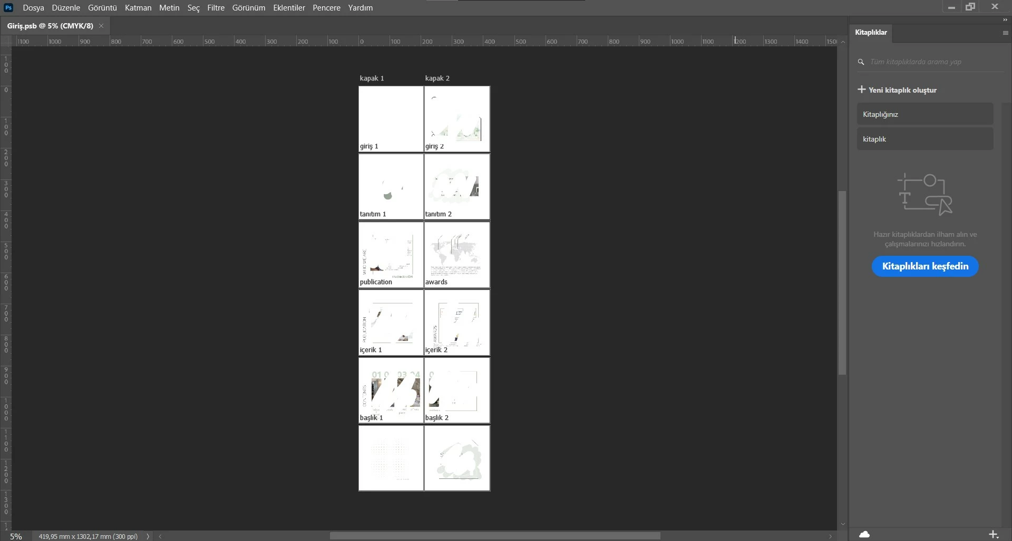Viewport: 1012px width, 541px height.
Task: Click the horizontal scrollbar right arrow
Action: point(830,536)
